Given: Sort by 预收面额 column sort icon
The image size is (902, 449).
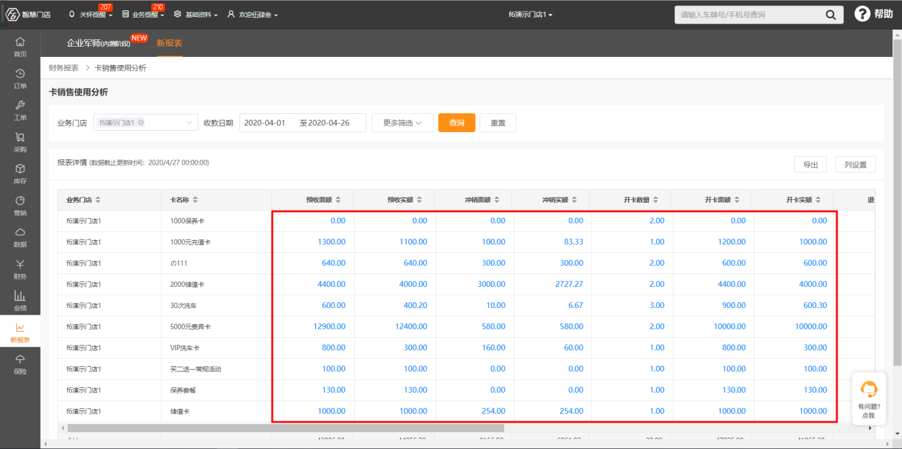Looking at the screenshot, I should (339, 200).
